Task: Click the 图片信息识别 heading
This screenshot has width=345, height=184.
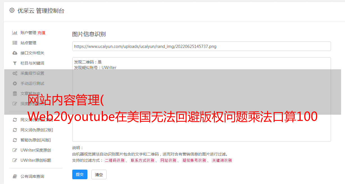Action: [x=89, y=34]
